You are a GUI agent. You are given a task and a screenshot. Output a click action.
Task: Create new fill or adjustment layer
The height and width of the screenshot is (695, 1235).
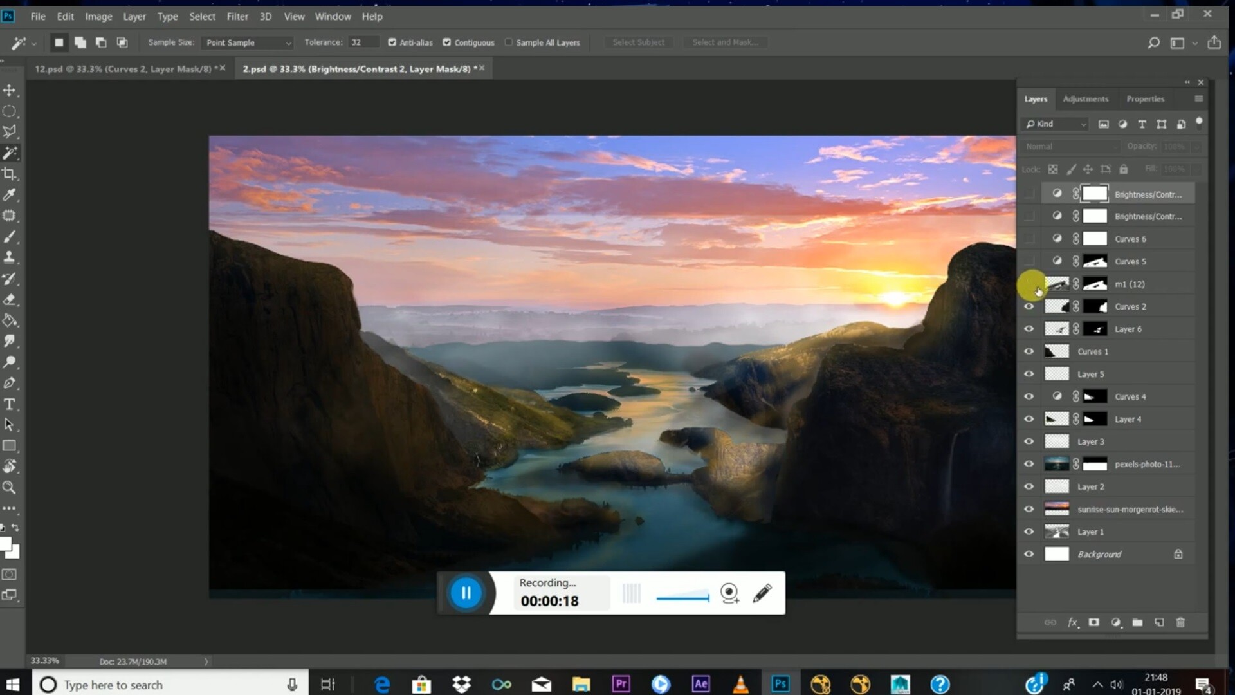pos(1116,622)
